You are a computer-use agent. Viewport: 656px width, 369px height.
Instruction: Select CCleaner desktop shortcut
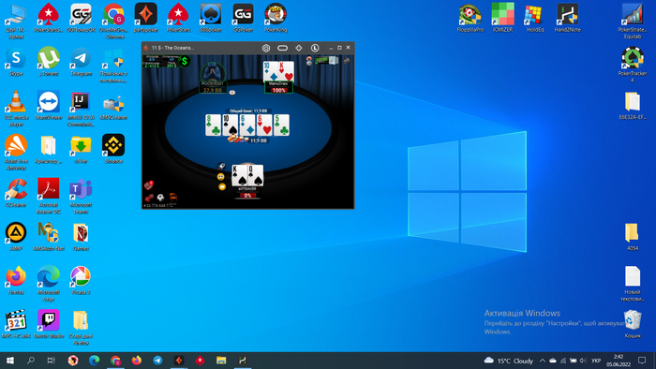pyautogui.click(x=16, y=193)
